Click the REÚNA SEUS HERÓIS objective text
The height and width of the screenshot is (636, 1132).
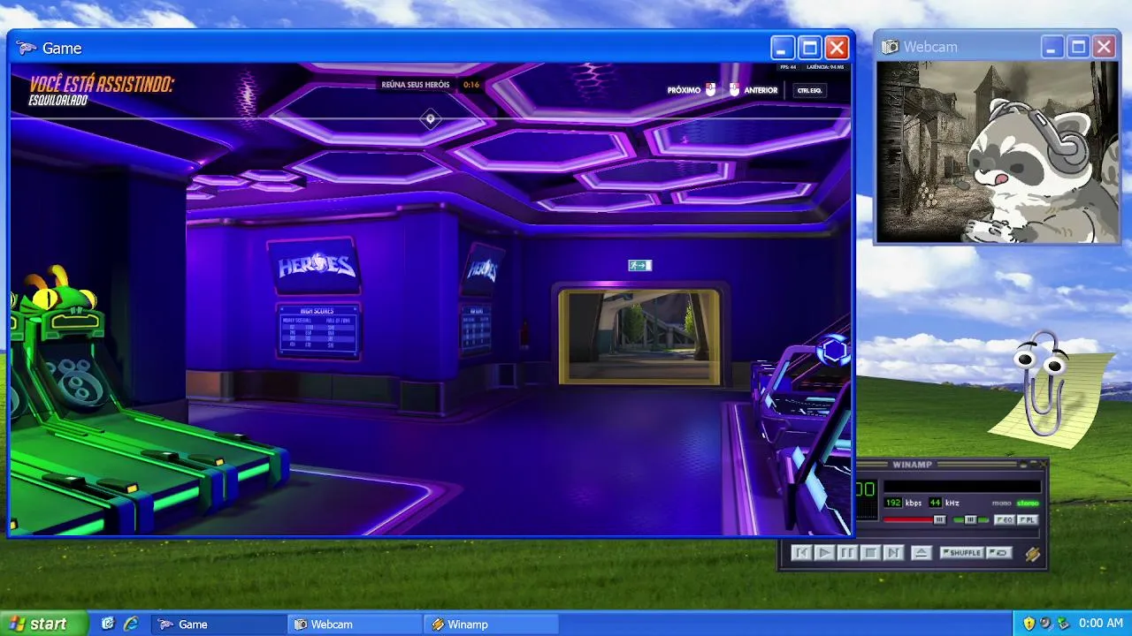click(416, 85)
